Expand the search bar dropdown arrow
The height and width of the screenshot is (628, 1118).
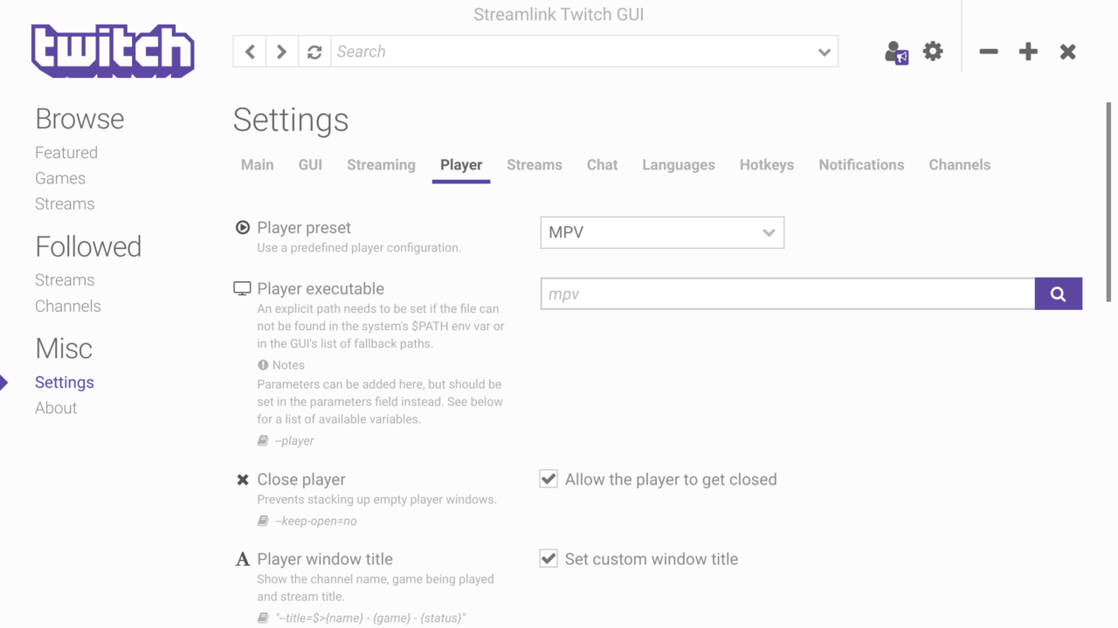pyautogui.click(x=824, y=52)
